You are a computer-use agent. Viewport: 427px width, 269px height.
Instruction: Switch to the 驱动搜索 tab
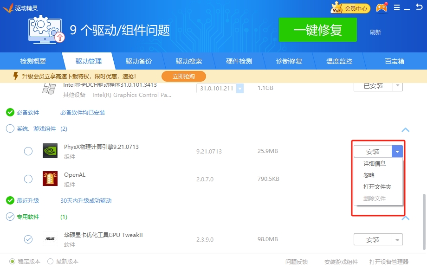pos(189,61)
